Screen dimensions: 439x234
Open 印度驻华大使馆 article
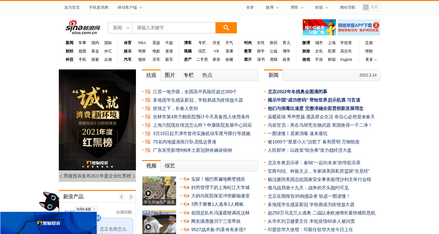coord(310,230)
